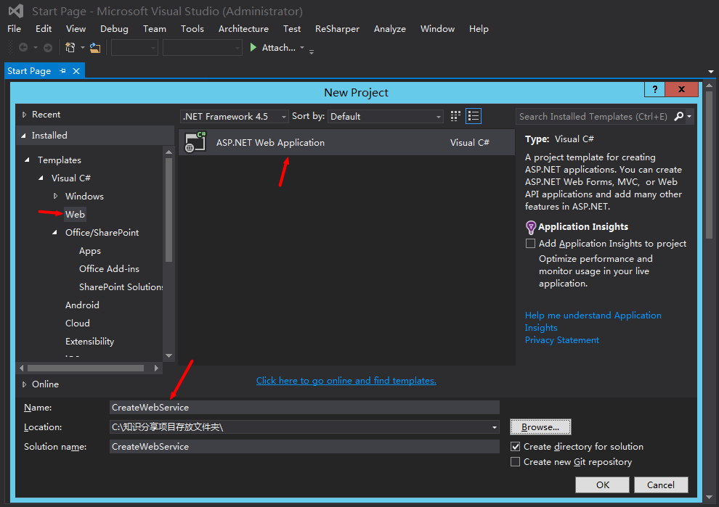Open the document tab list dropdown arrow

point(711,72)
